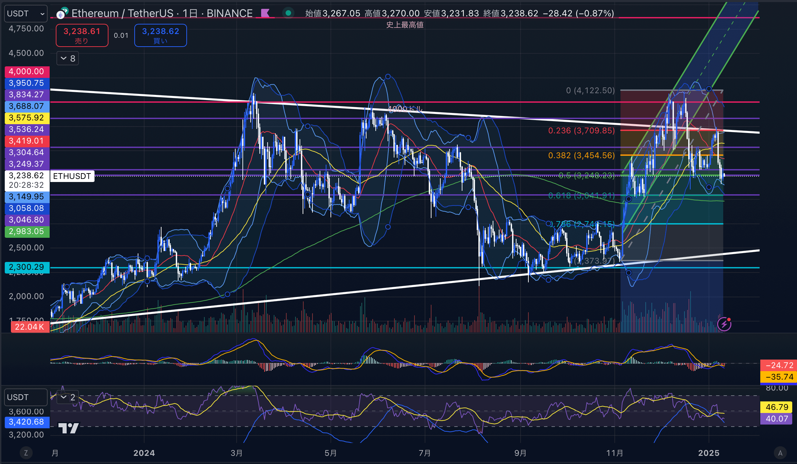Click the Ethereum symbol logo icon
This screenshot has height=464, width=797.
click(x=62, y=14)
